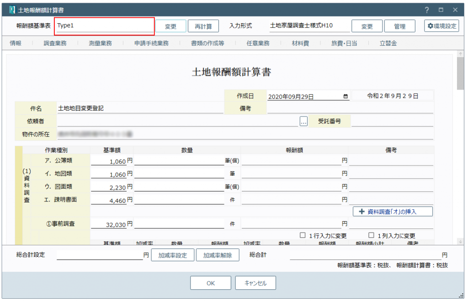Click the 総合計 total field
Viewport: 468px width, 302px height.
tap(365, 255)
